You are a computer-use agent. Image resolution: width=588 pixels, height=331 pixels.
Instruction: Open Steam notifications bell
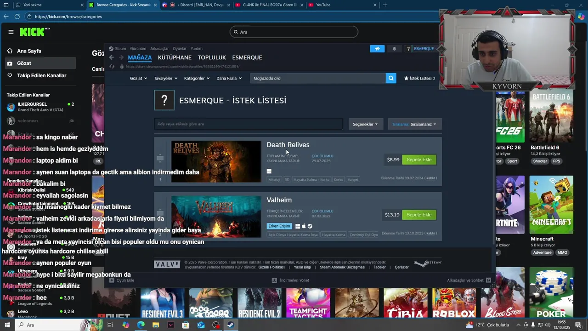pos(394,49)
